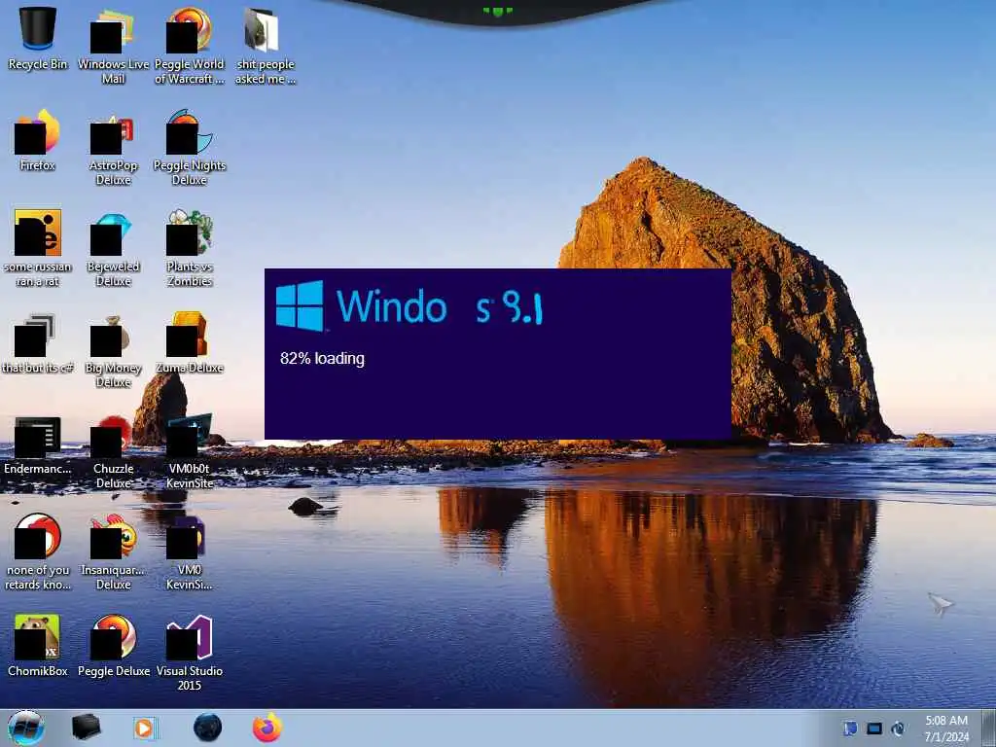Screen dimensions: 996x747
Task: Open Peggle World of Warcraft shortcut
Action: (x=190, y=46)
